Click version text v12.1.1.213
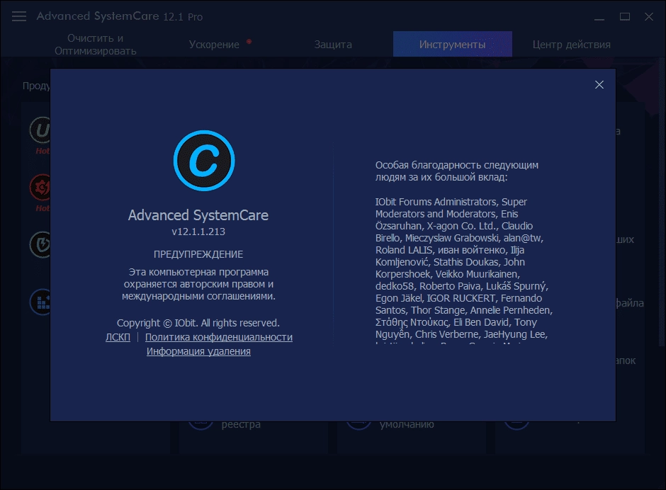666x490 pixels. tap(198, 232)
